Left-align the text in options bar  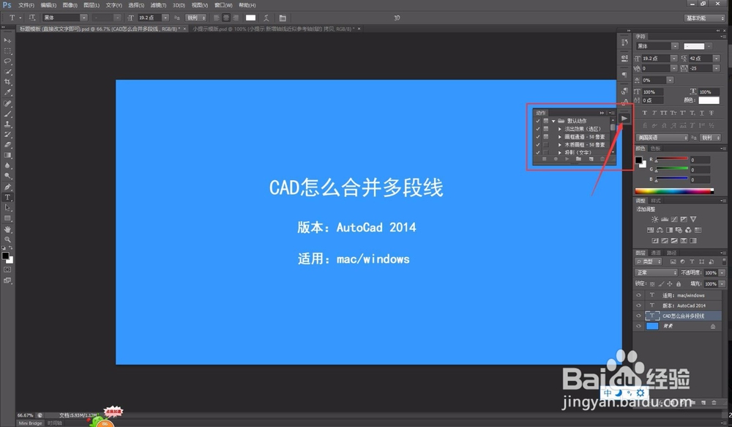[216, 18]
